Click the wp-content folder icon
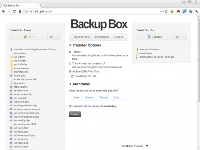The image size is (200, 150). tap(11, 61)
